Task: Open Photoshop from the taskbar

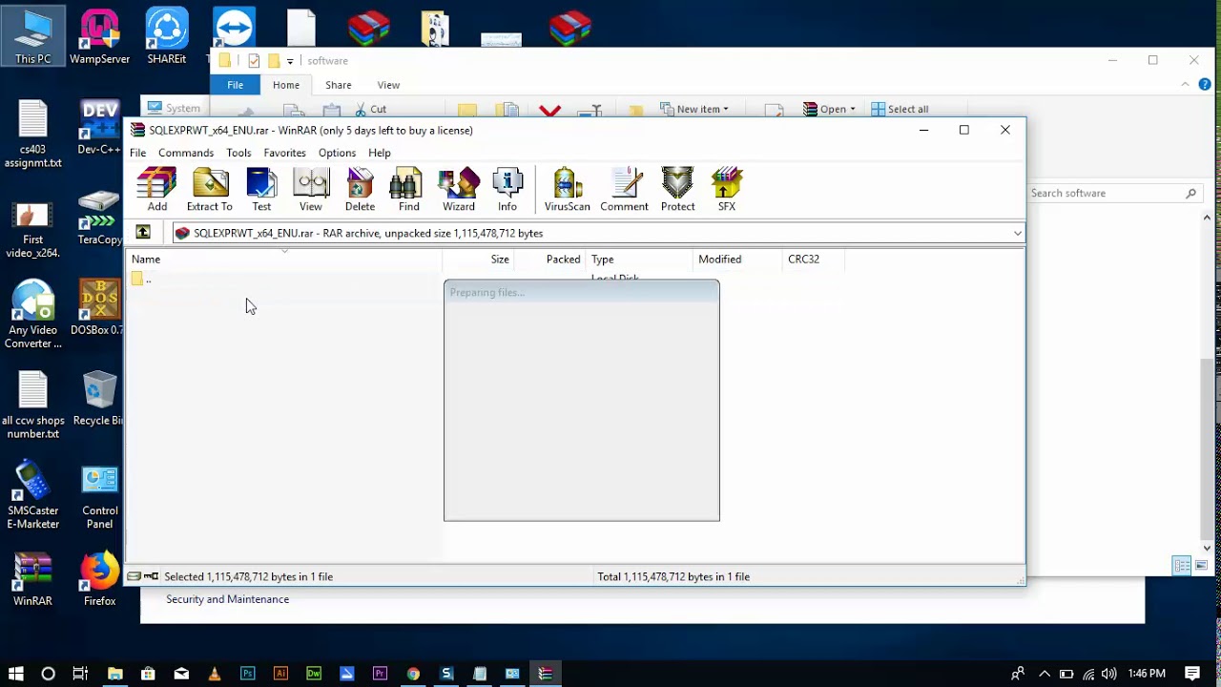Action: [248, 674]
